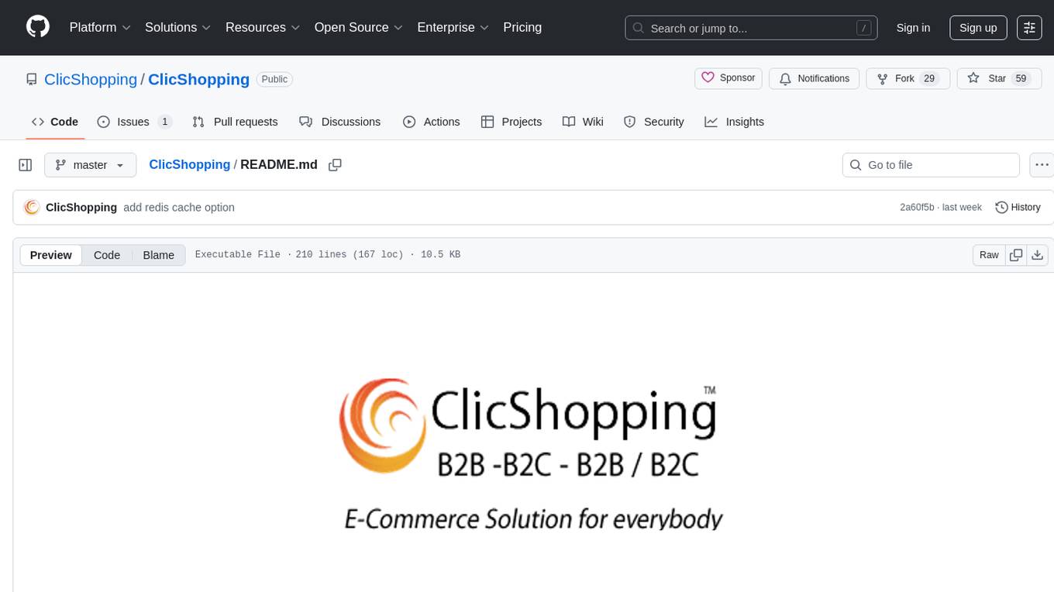Expand the Platform menu
Screen dimensions: 1054x592
point(100,27)
